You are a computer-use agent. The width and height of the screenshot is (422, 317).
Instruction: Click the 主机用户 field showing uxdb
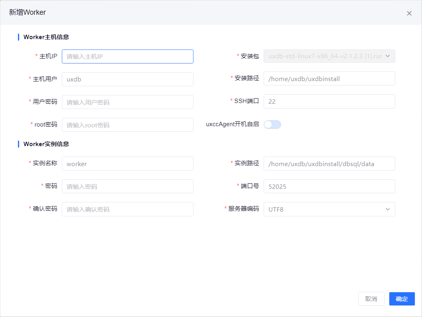[127, 79]
